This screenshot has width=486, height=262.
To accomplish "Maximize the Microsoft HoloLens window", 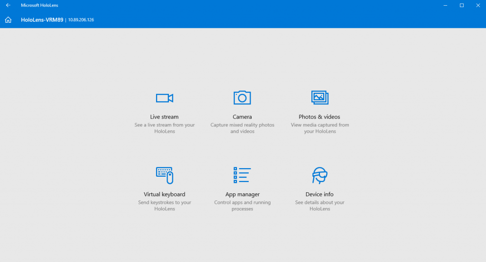I will click(x=462, y=5).
